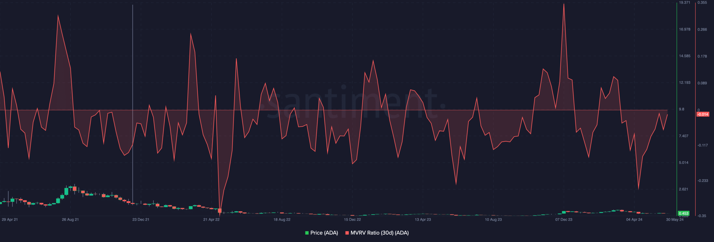The width and height of the screenshot is (714, 242).
Task: Click the green Price (ADA) legend swatch
Action: click(x=307, y=233)
